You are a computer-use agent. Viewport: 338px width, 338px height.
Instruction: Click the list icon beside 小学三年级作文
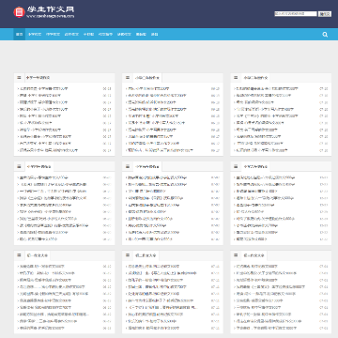click(236, 77)
